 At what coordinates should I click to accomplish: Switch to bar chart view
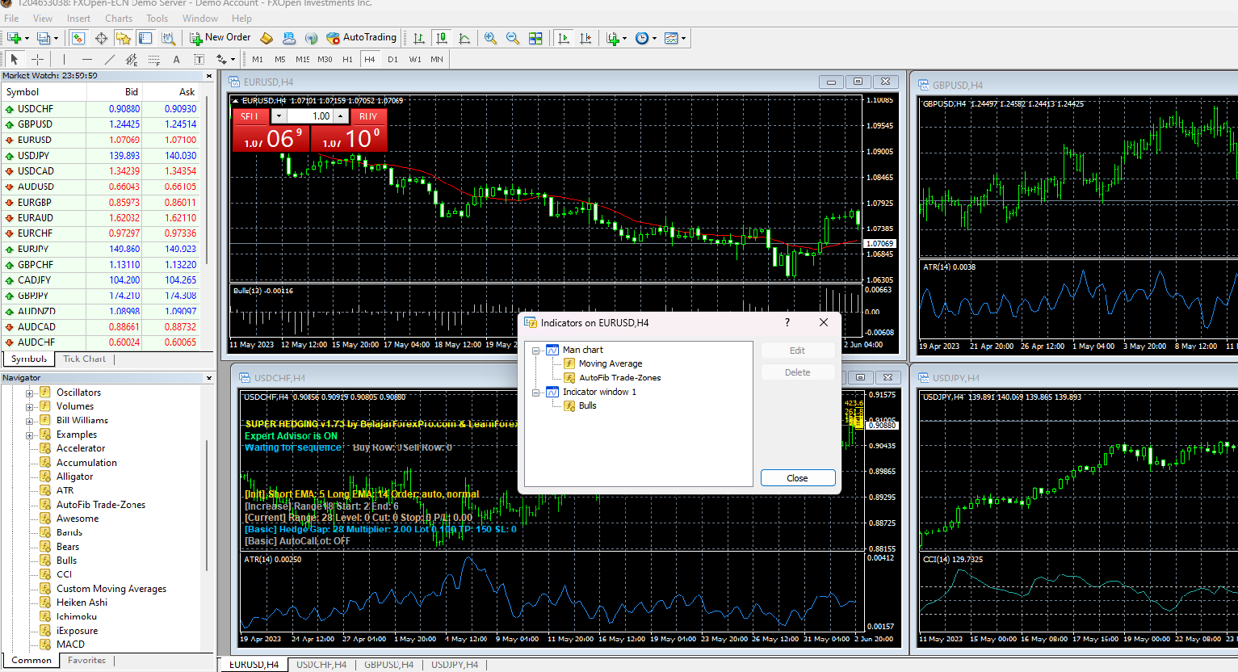click(419, 38)
